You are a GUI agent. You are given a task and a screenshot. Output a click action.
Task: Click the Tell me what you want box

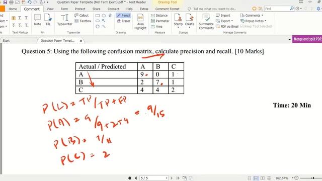[215, 9]
